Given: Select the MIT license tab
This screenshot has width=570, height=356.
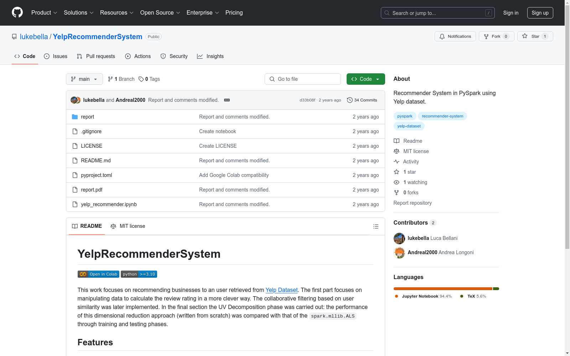Looking at the screenshot, I should [x=128, y=226].
